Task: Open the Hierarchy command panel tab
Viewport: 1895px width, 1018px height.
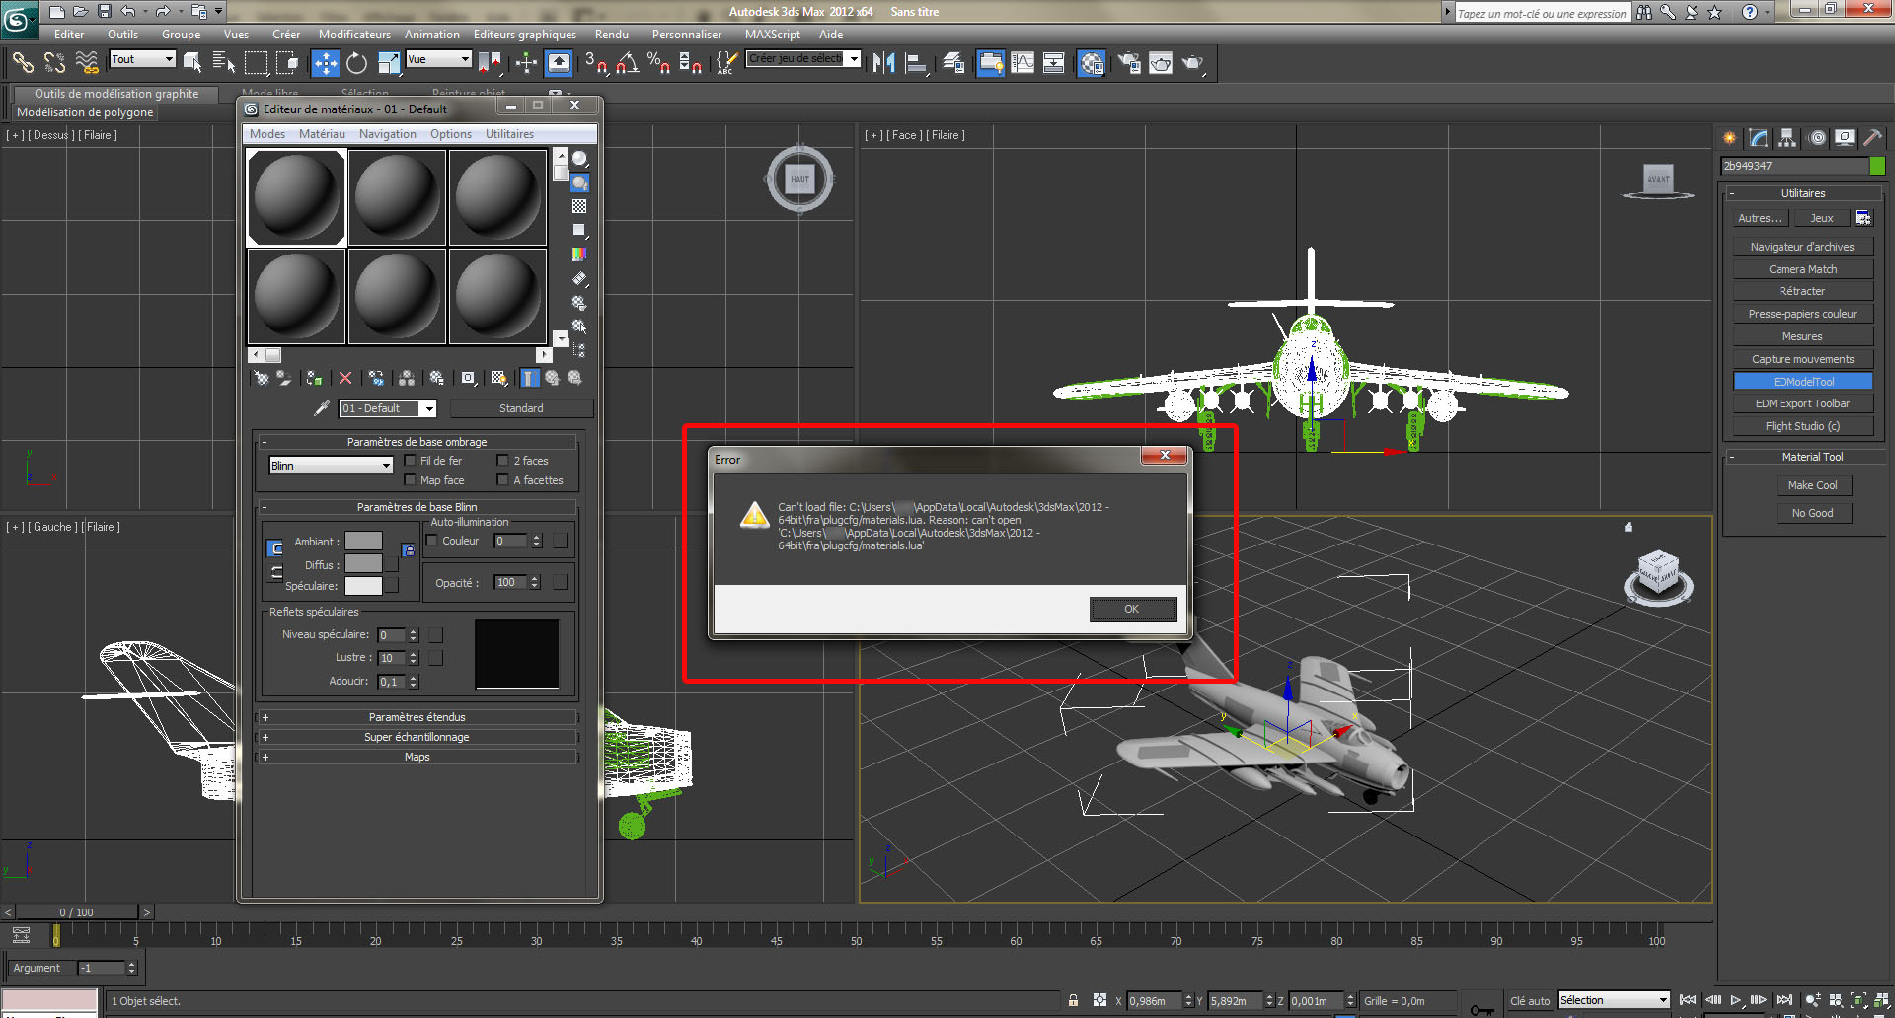Action: coord(1787,138)
